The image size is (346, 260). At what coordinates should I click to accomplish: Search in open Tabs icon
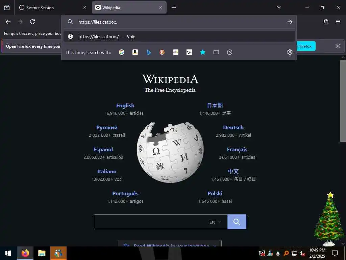tap(216, 52)
